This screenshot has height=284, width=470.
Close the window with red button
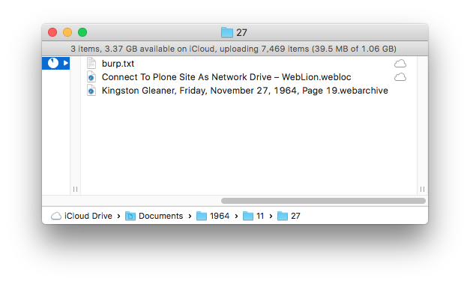tap(52, 32)
